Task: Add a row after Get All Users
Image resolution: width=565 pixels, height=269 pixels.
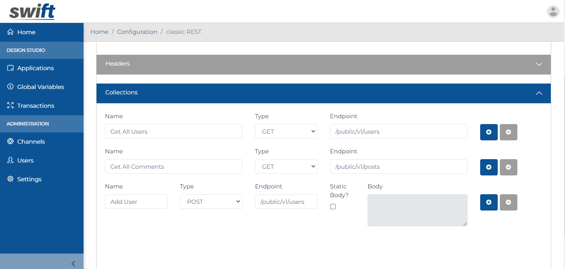Action: (489, 132)
